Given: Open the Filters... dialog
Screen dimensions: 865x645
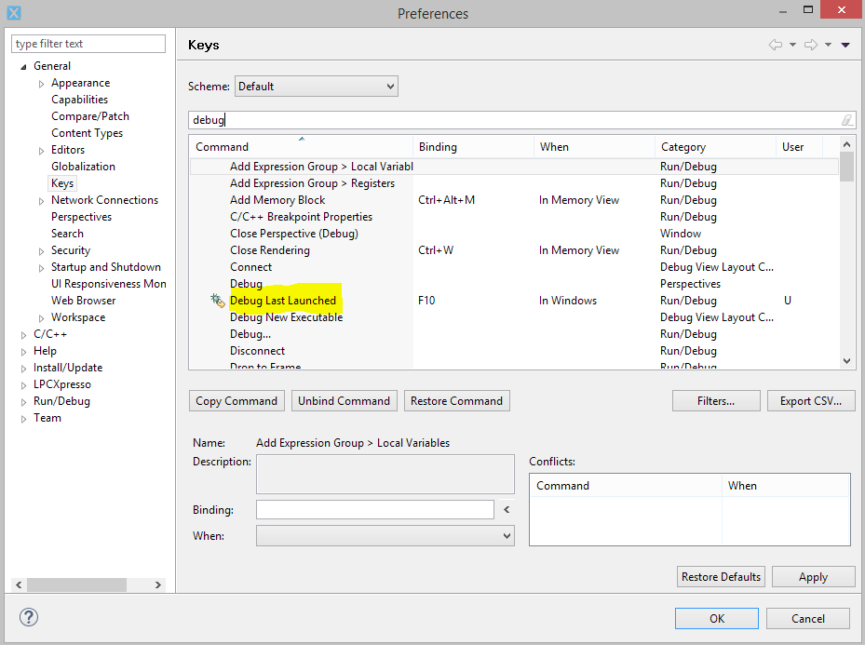Looking at the screenshot, I should [716, 401].
